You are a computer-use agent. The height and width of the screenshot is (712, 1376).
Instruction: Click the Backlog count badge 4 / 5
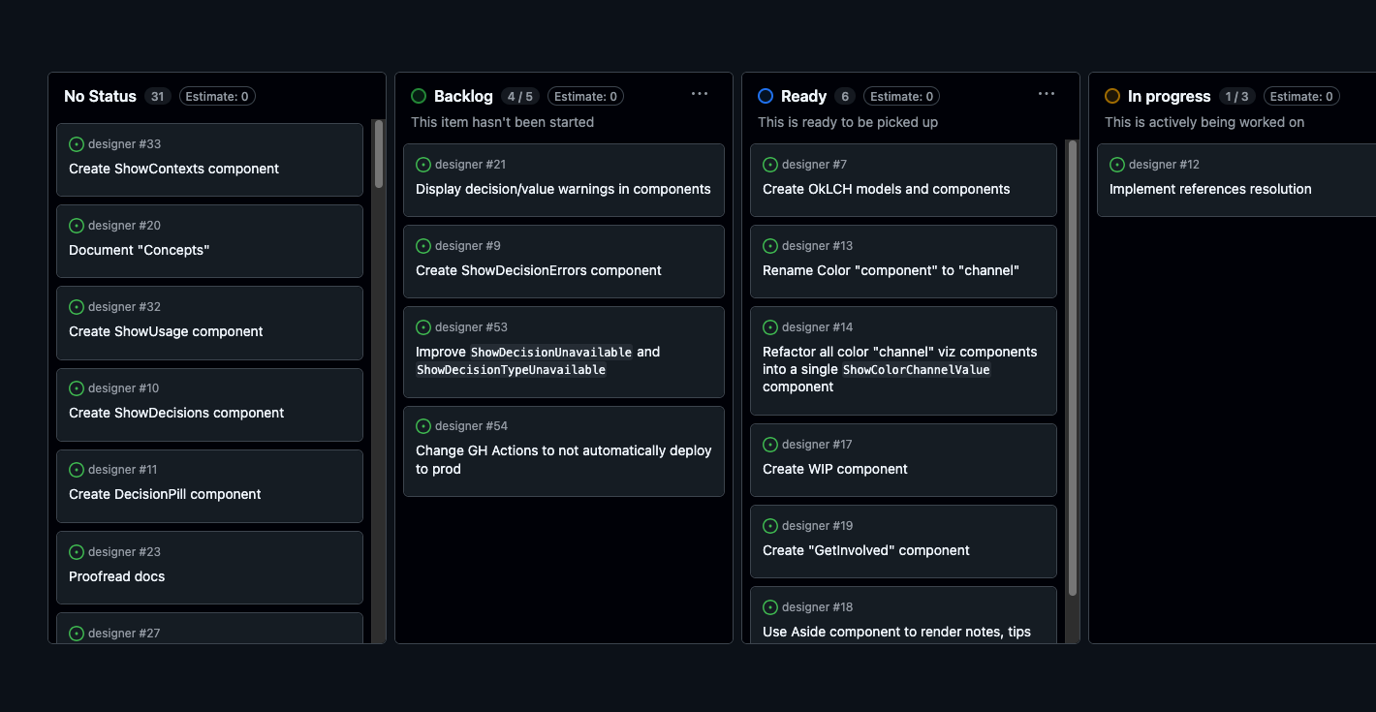point(519,96)
